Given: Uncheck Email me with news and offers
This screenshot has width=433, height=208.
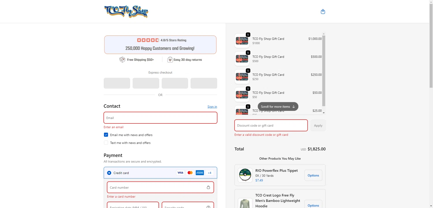Looking at the screenshot, I should pos(106,135).
